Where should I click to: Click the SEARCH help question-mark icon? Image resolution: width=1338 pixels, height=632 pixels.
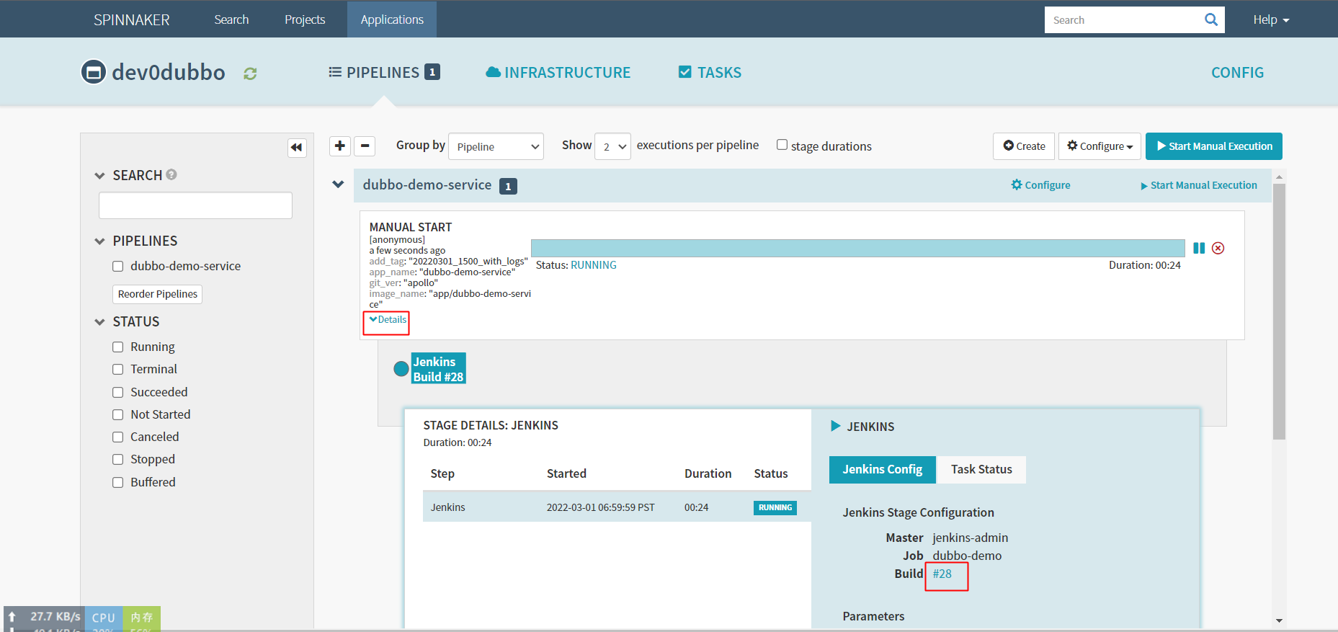click(171, 174)
